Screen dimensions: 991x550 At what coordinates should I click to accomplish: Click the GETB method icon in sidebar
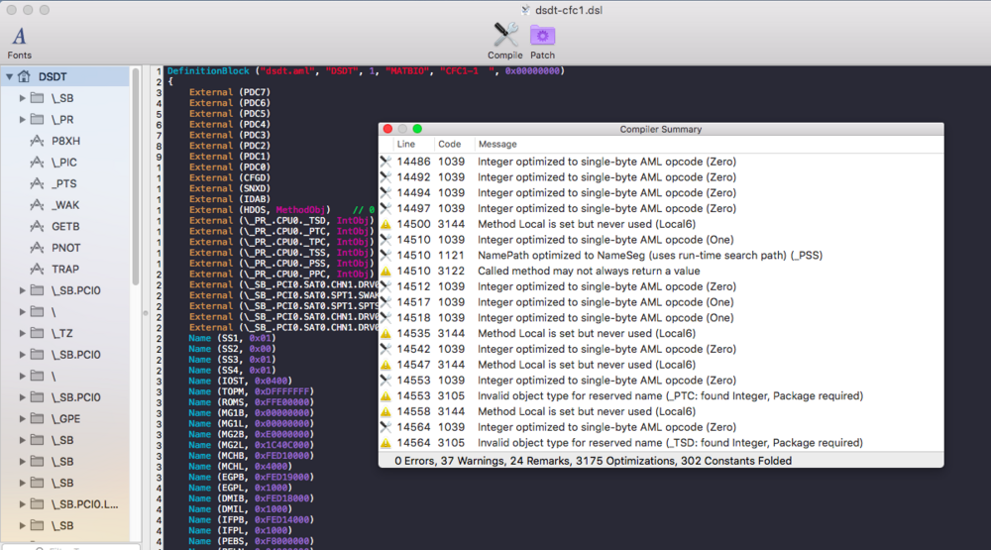pyautogui.click(x=38, y=226)
